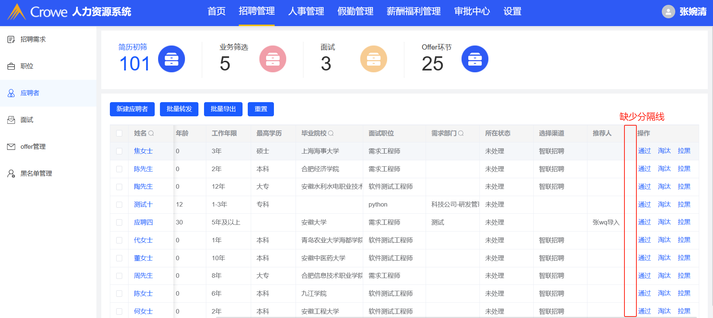713x318 pixels.
Task: Click the user avatar icon next to 张婉清
Action: [x=668, y=12]
